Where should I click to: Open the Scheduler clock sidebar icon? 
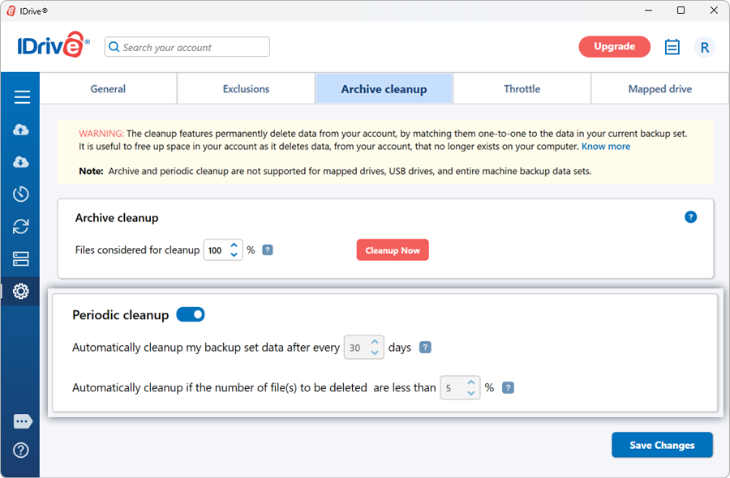21,194
